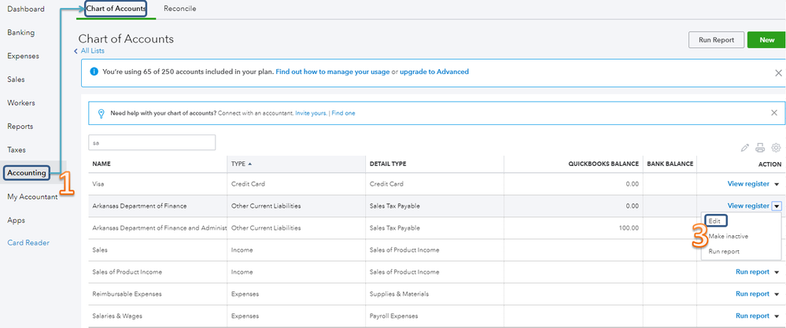Click Run report for Sales of Product Income
786x328 pixels.
click(x=752, y=272)
